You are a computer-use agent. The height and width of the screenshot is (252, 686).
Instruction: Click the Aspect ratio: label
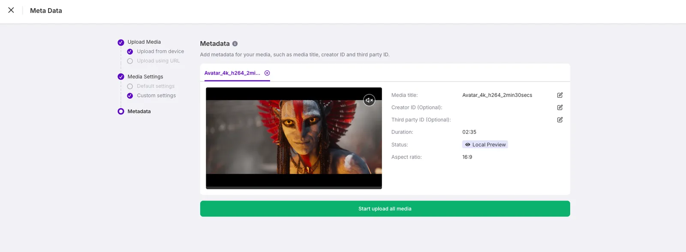(x=406, y=157)
